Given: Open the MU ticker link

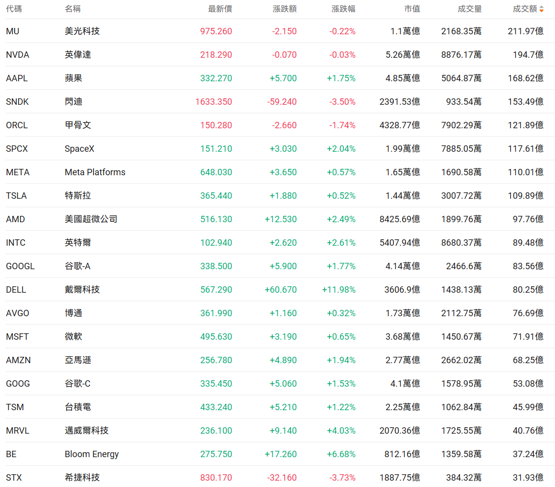Looking at the screenshot, I should pos(12,31).
